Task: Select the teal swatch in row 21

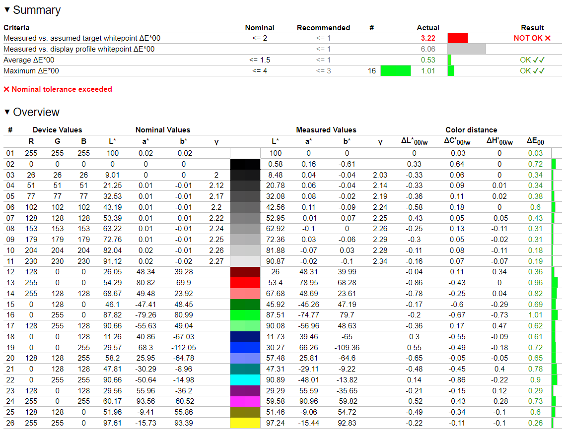Action: click(x=245, y=369)
